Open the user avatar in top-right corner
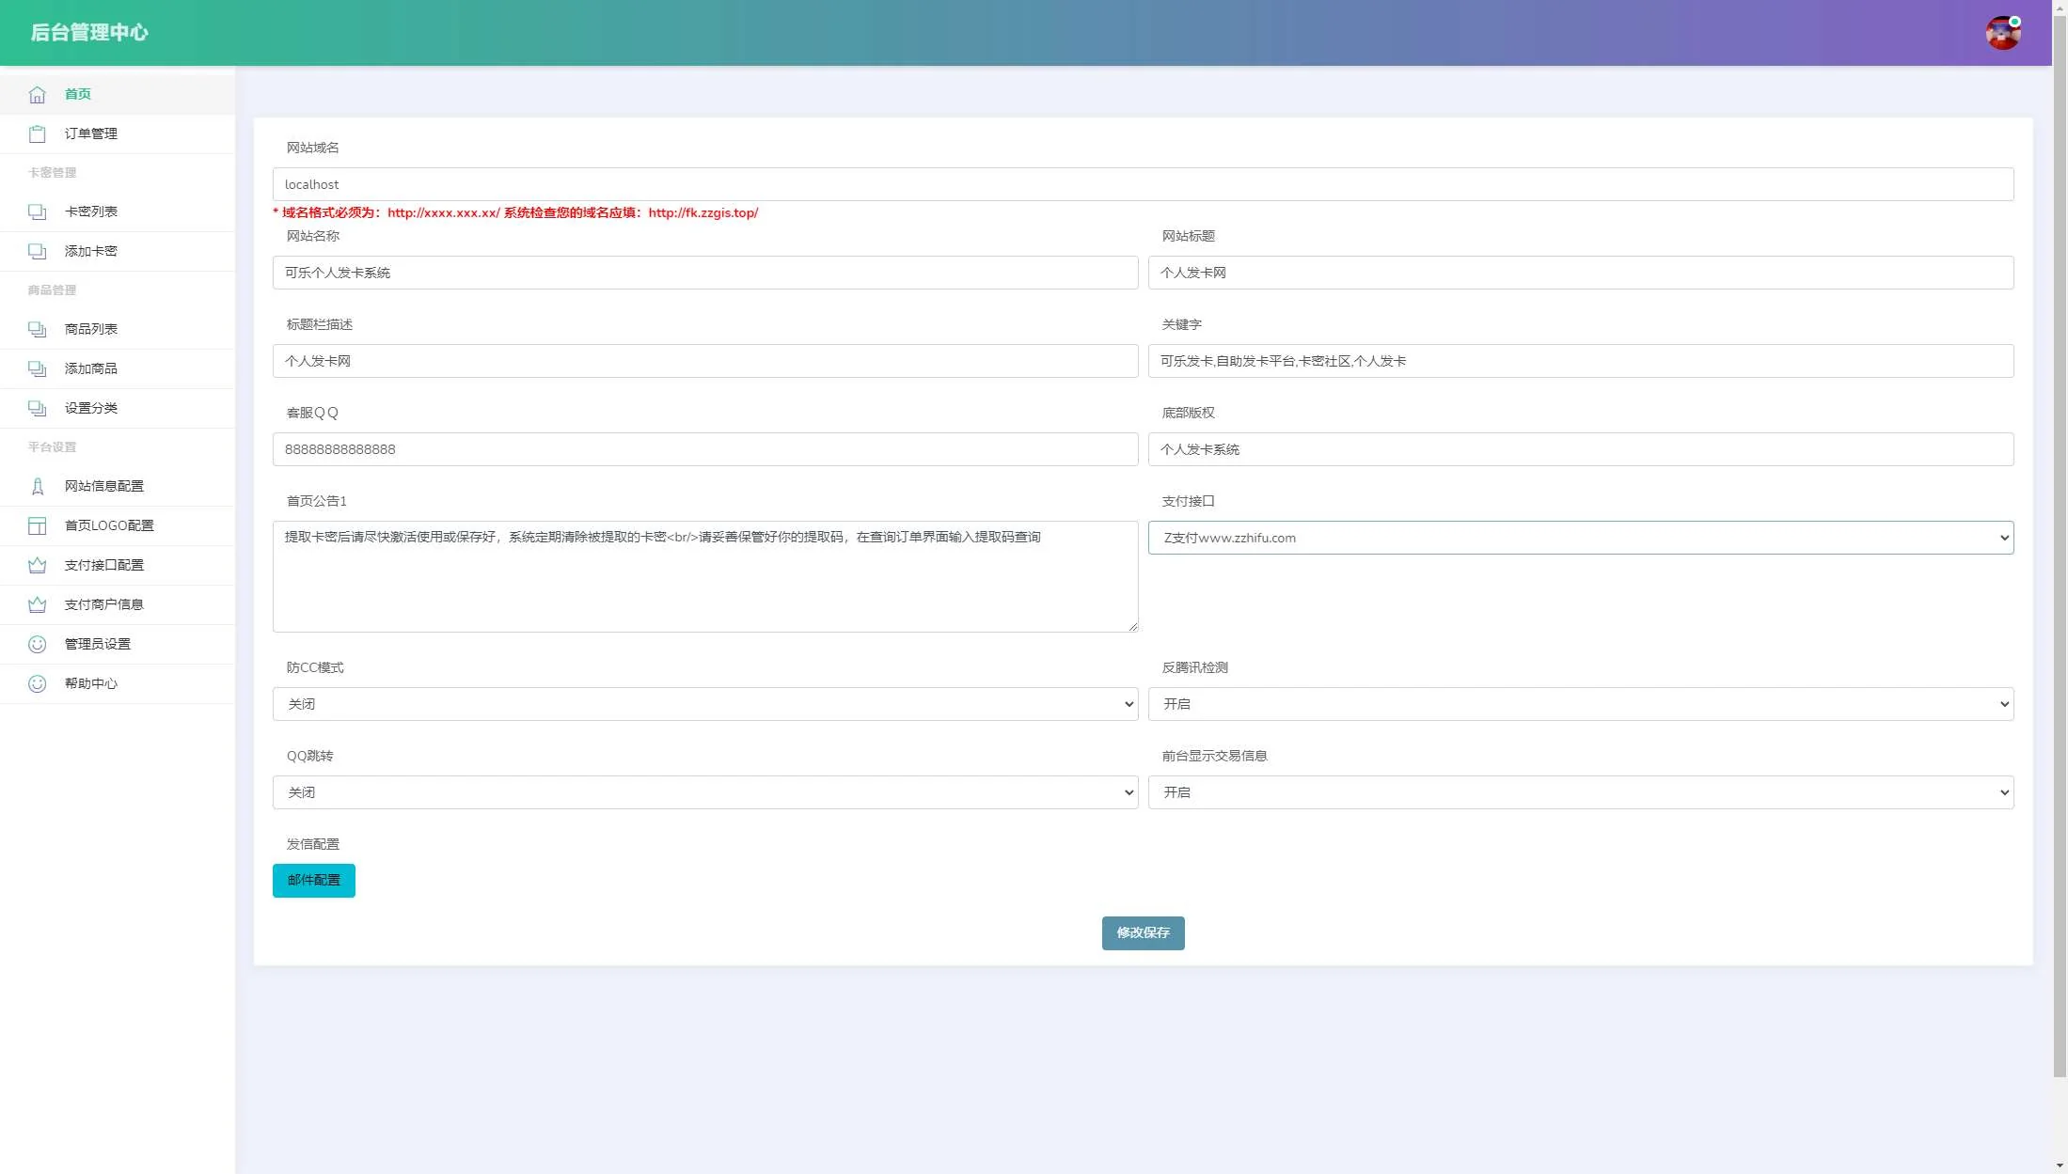 click(2002, 33)
